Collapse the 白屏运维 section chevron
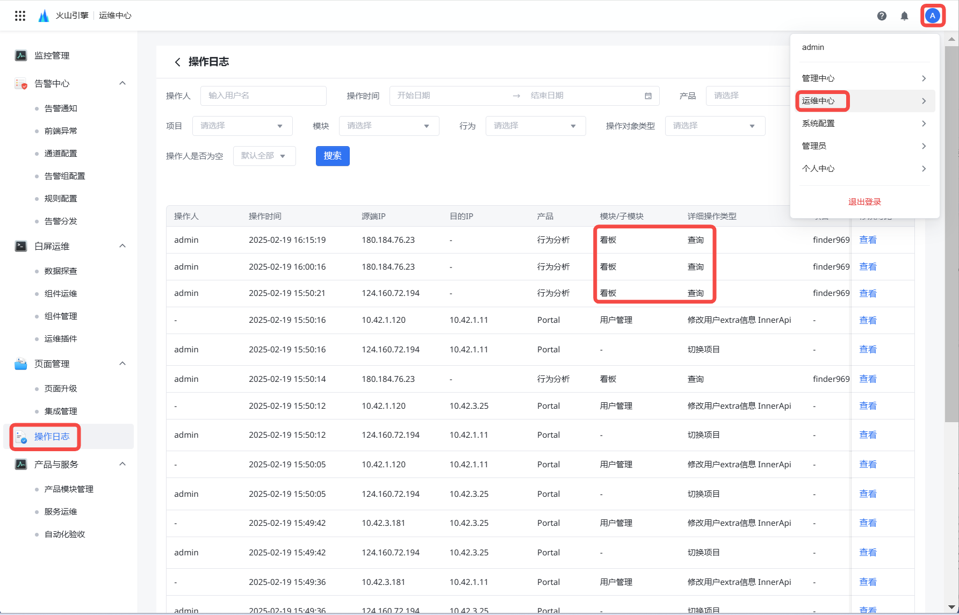The width and height of the screenshot is (959, 615). pos(122,246)
